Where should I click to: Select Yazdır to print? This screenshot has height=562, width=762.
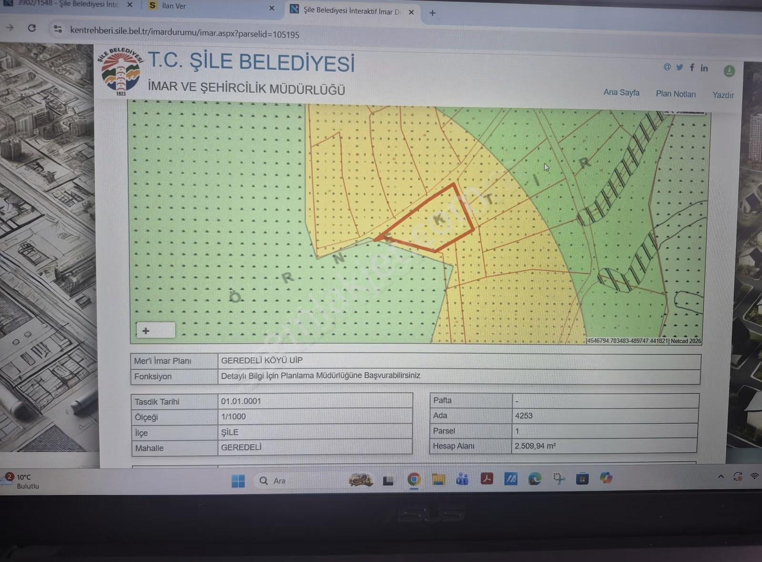(723, 95)
